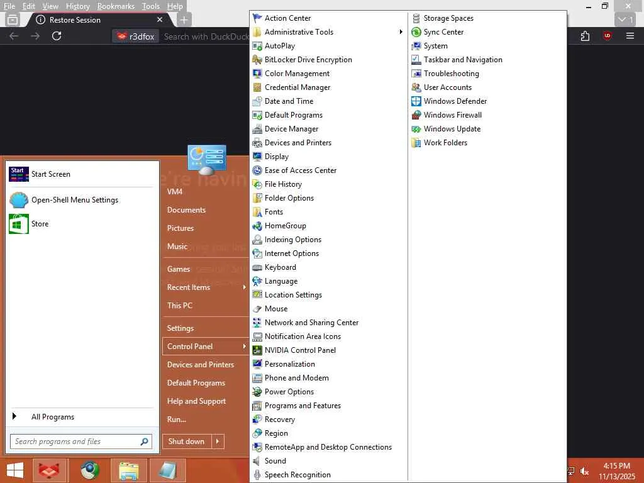Click the Open-Shell shell icon
The width and height of the screenshot is (644, 483).
[x=19, y=200]
